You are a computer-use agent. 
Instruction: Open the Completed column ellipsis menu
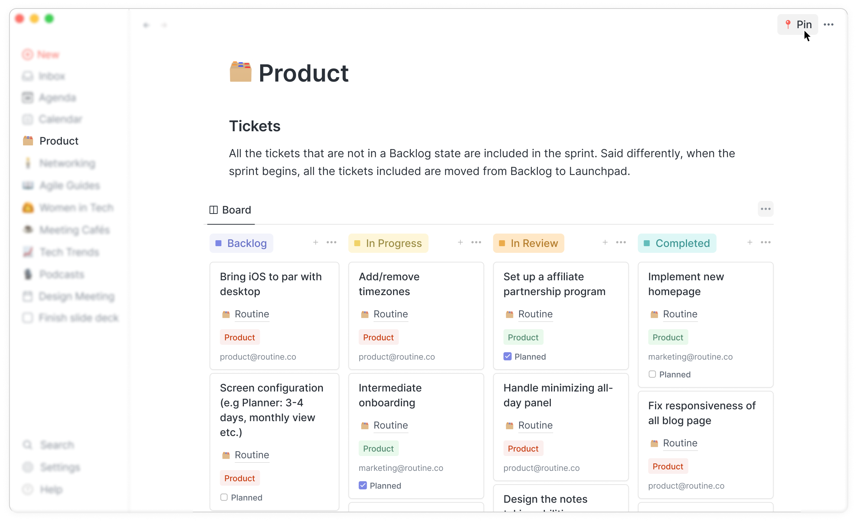[x=766, y=242]
